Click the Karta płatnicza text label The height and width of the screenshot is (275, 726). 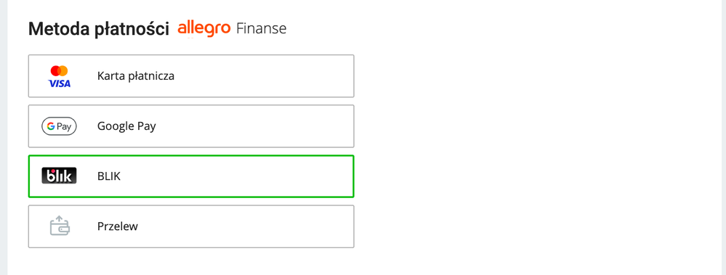pos(136,76)
